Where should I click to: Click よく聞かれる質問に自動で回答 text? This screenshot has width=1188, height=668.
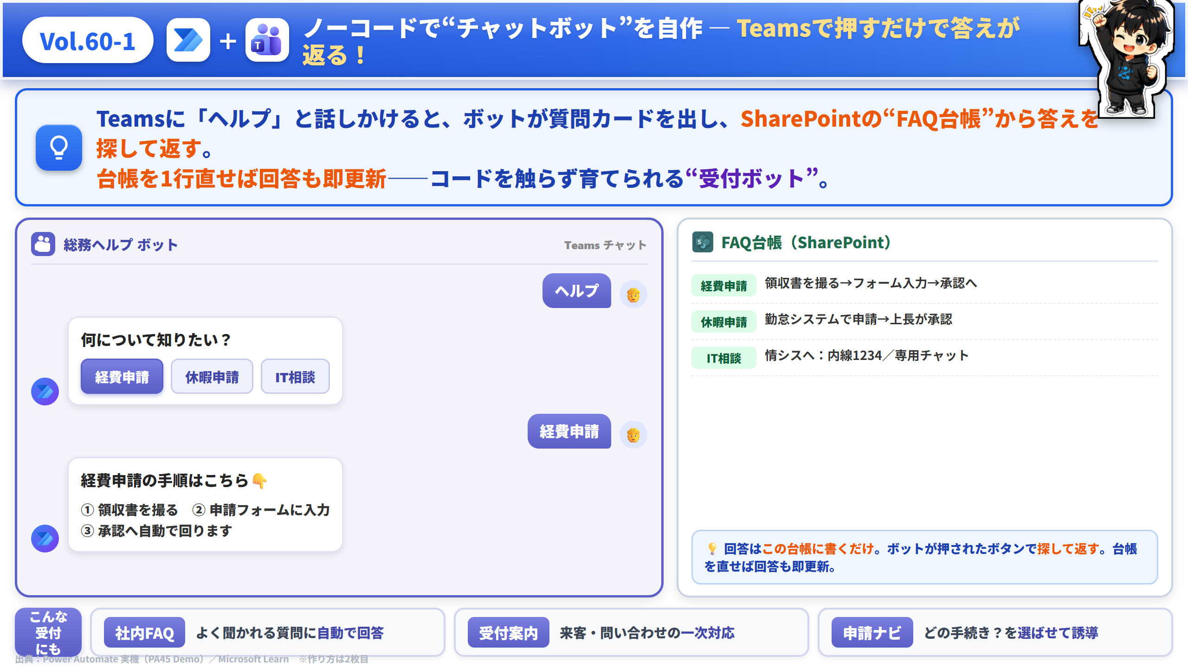pyautogui.click(x=290, y=633)
